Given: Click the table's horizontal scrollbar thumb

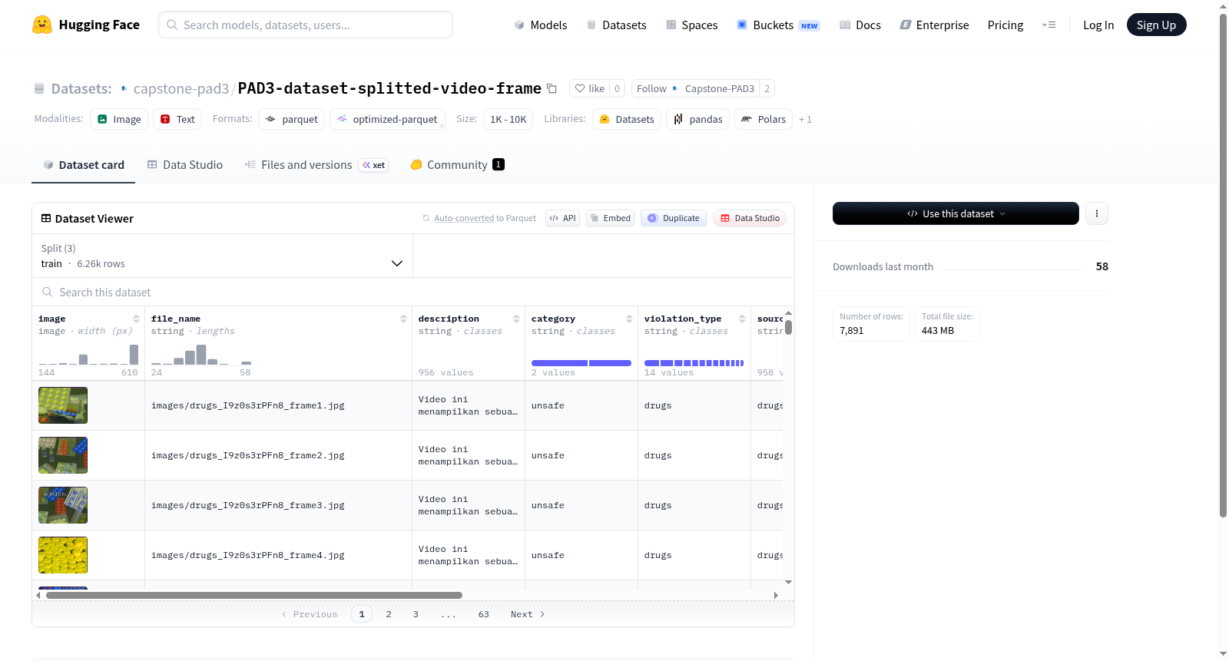Looking at the screenshot, I should (254, 595).
